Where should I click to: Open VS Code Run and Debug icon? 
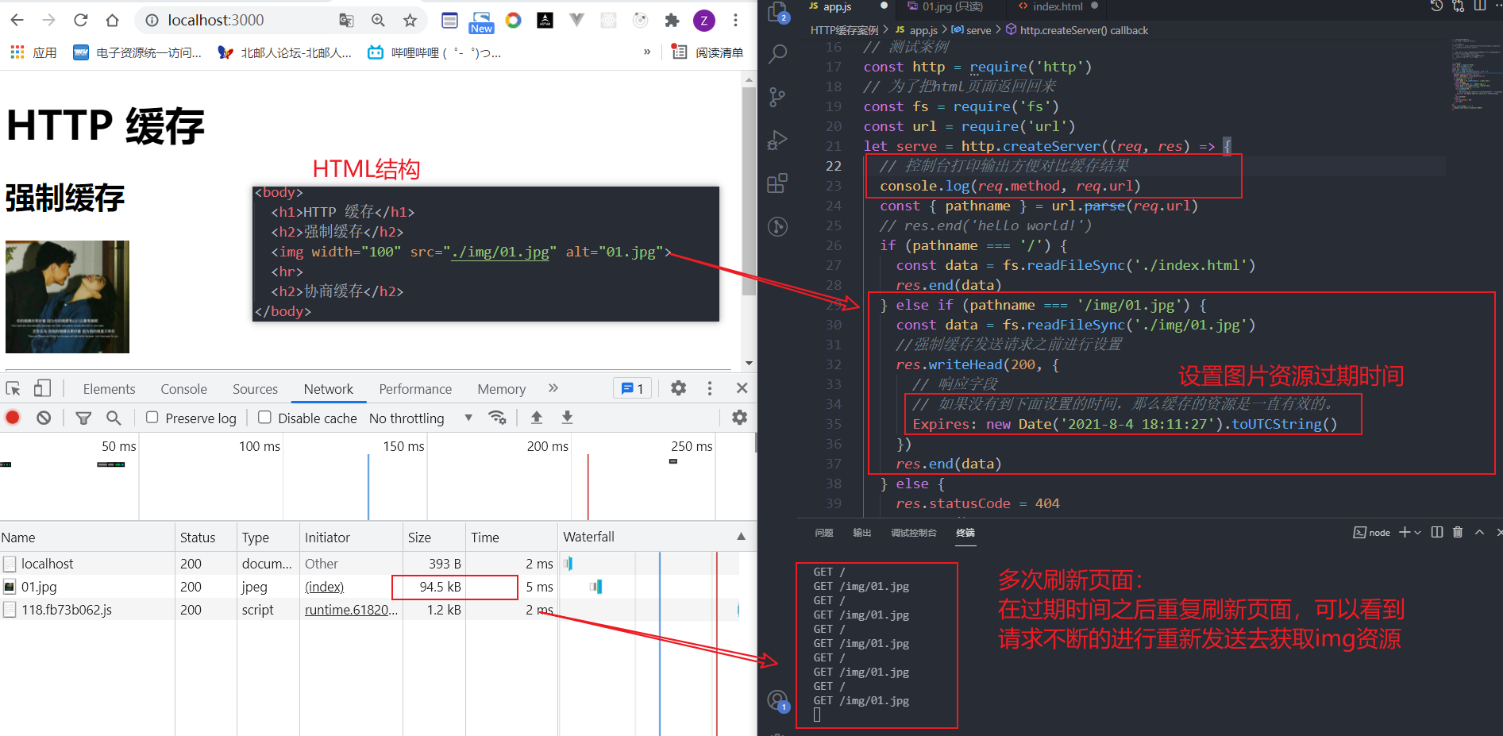(777, 141)
